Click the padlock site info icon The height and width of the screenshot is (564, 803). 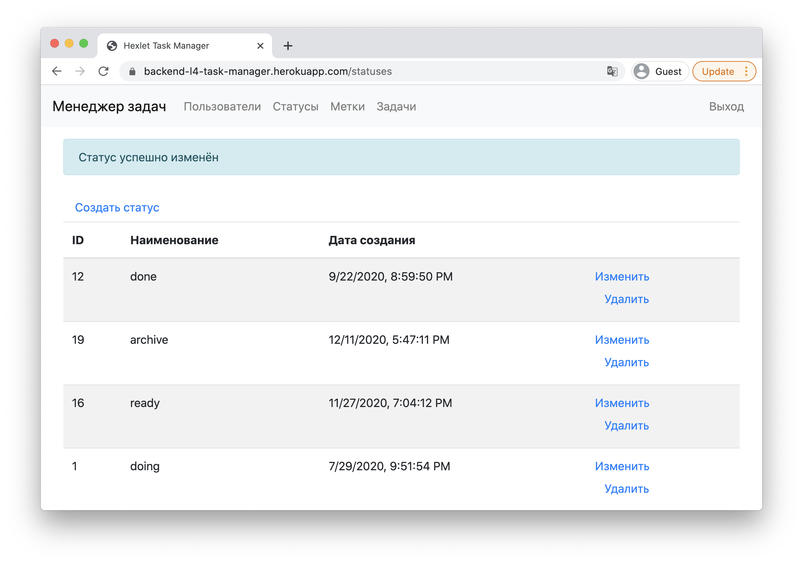pos(132,72)
